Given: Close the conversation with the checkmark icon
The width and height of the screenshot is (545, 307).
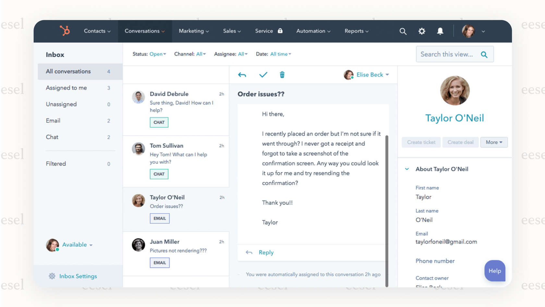Looking at the screenshot, I should pyautogui.click(x=263, y=75).
